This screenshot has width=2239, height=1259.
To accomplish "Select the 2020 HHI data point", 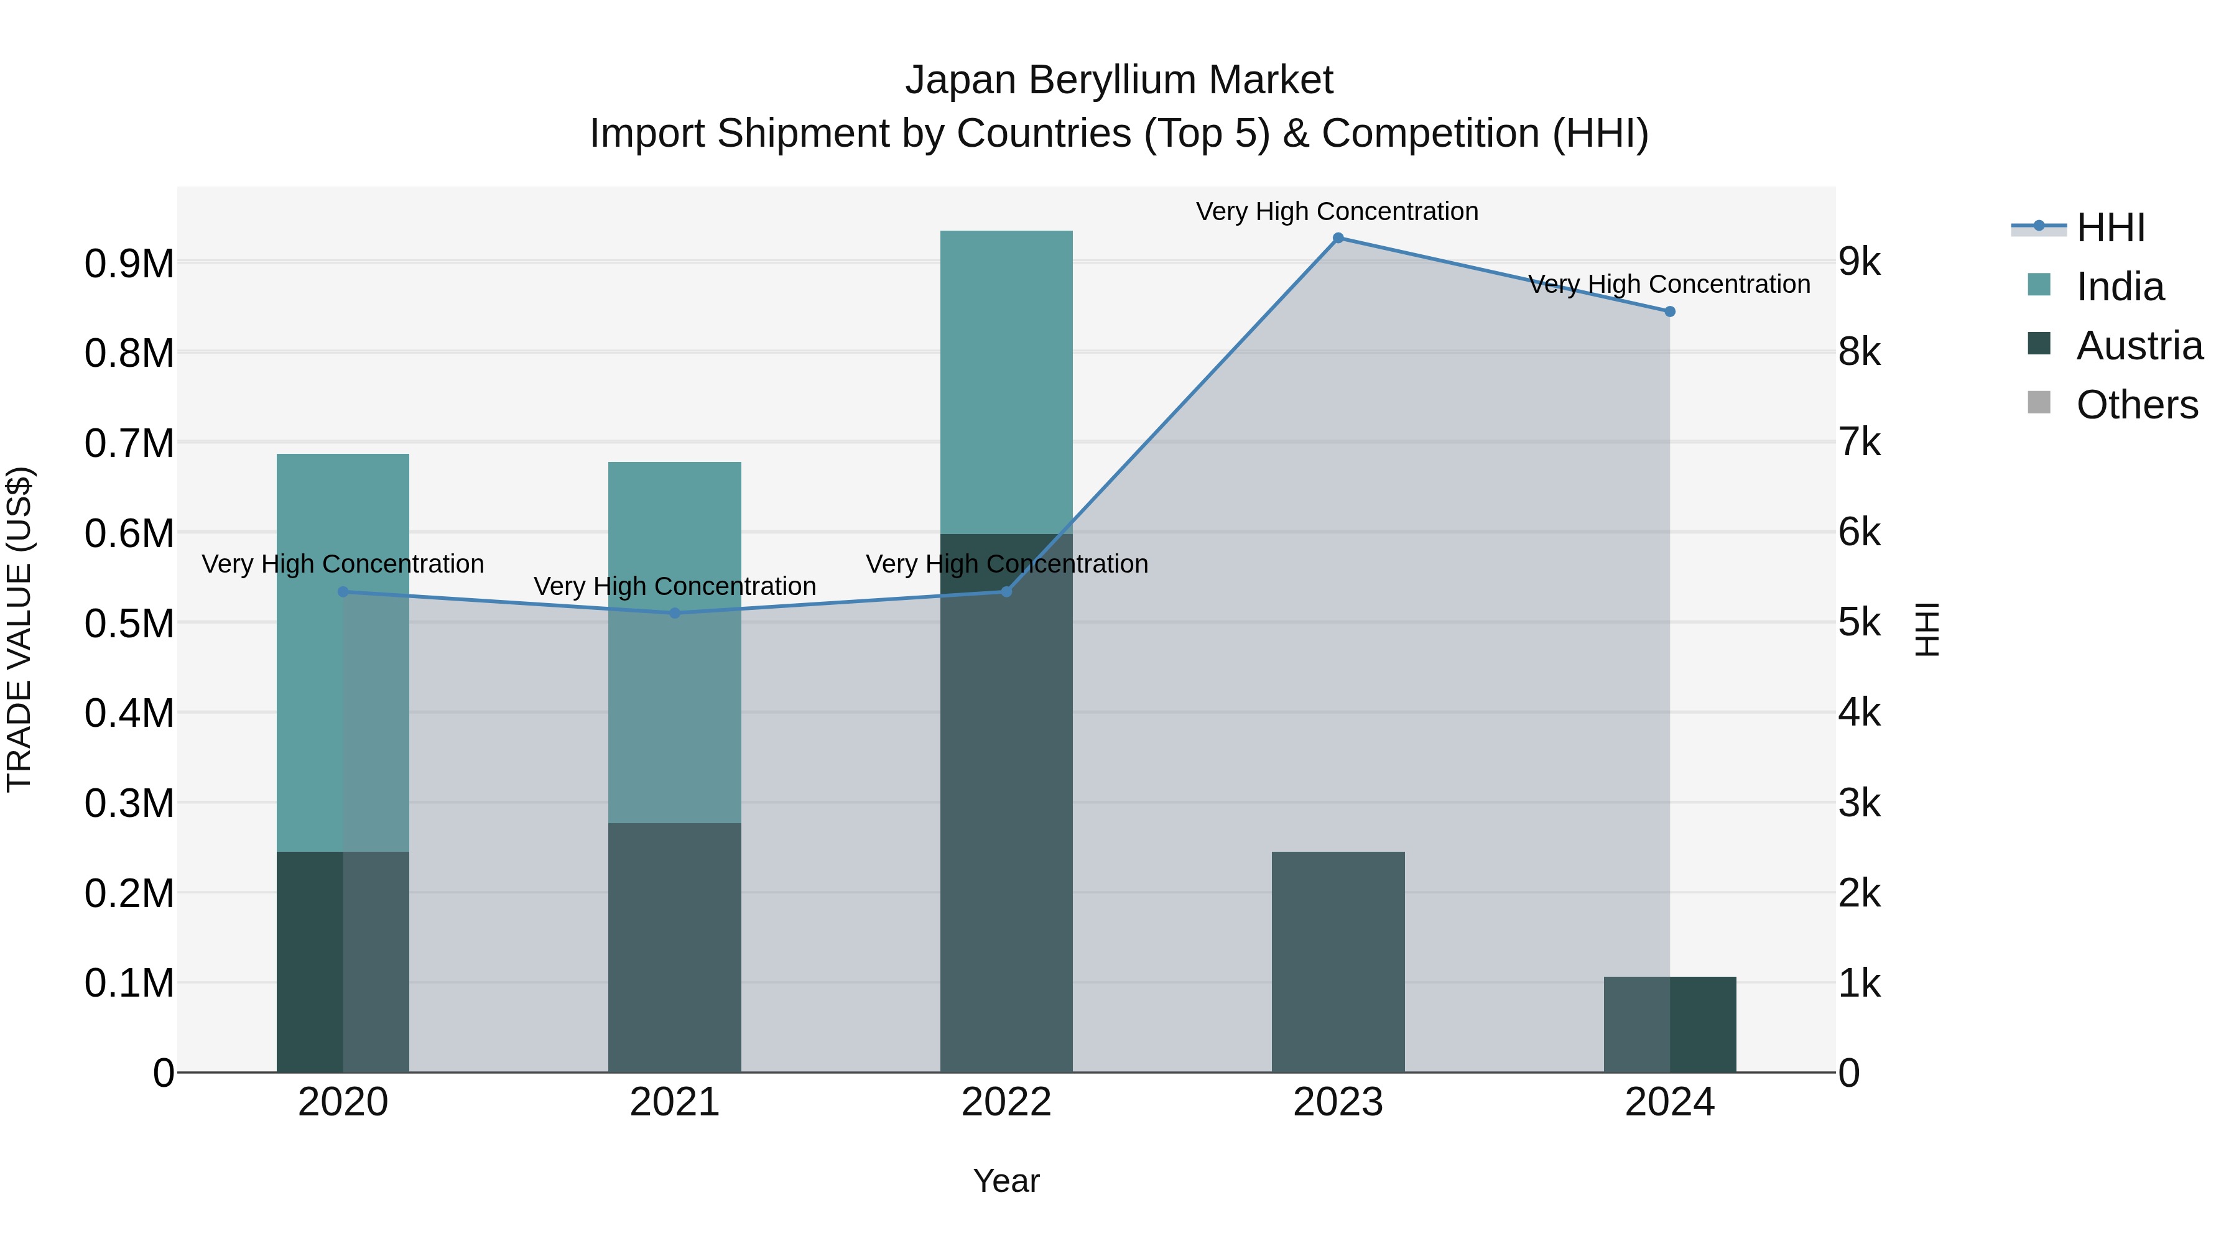I will pyautogui.click(x=343, y=592).
